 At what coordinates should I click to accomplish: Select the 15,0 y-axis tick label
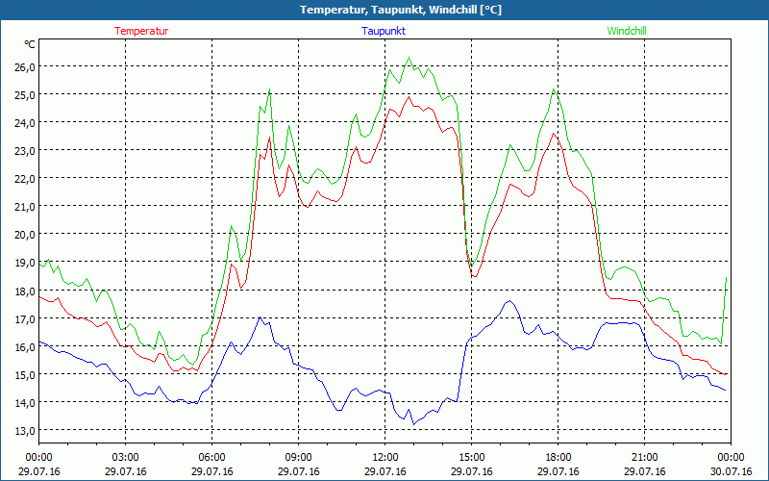tap(25, 375)
